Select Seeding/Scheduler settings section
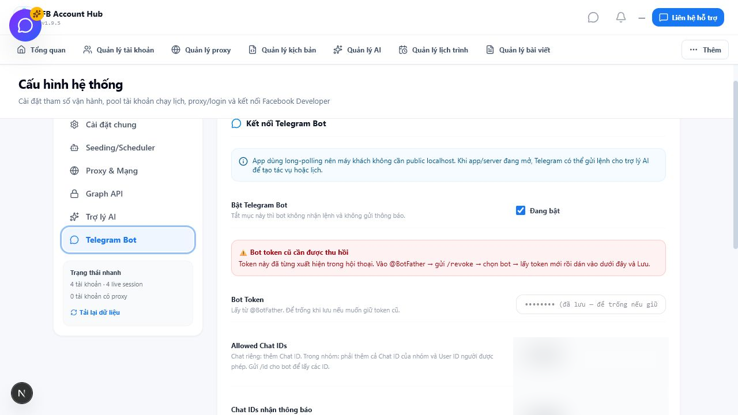The height and width of the screenshot is (415, 738). point(128,148)
